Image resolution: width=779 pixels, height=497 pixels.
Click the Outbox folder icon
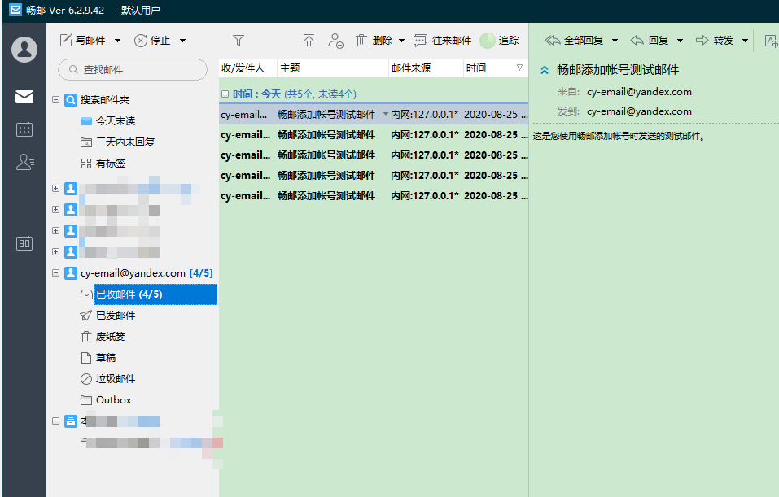tap(86, 400)
